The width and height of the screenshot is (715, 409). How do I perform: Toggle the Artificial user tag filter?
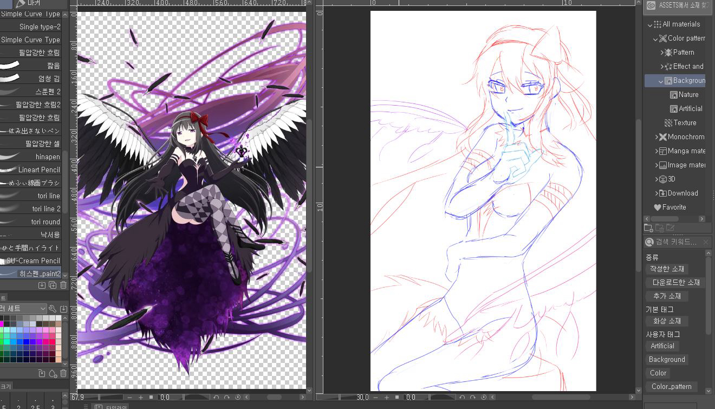662,346
